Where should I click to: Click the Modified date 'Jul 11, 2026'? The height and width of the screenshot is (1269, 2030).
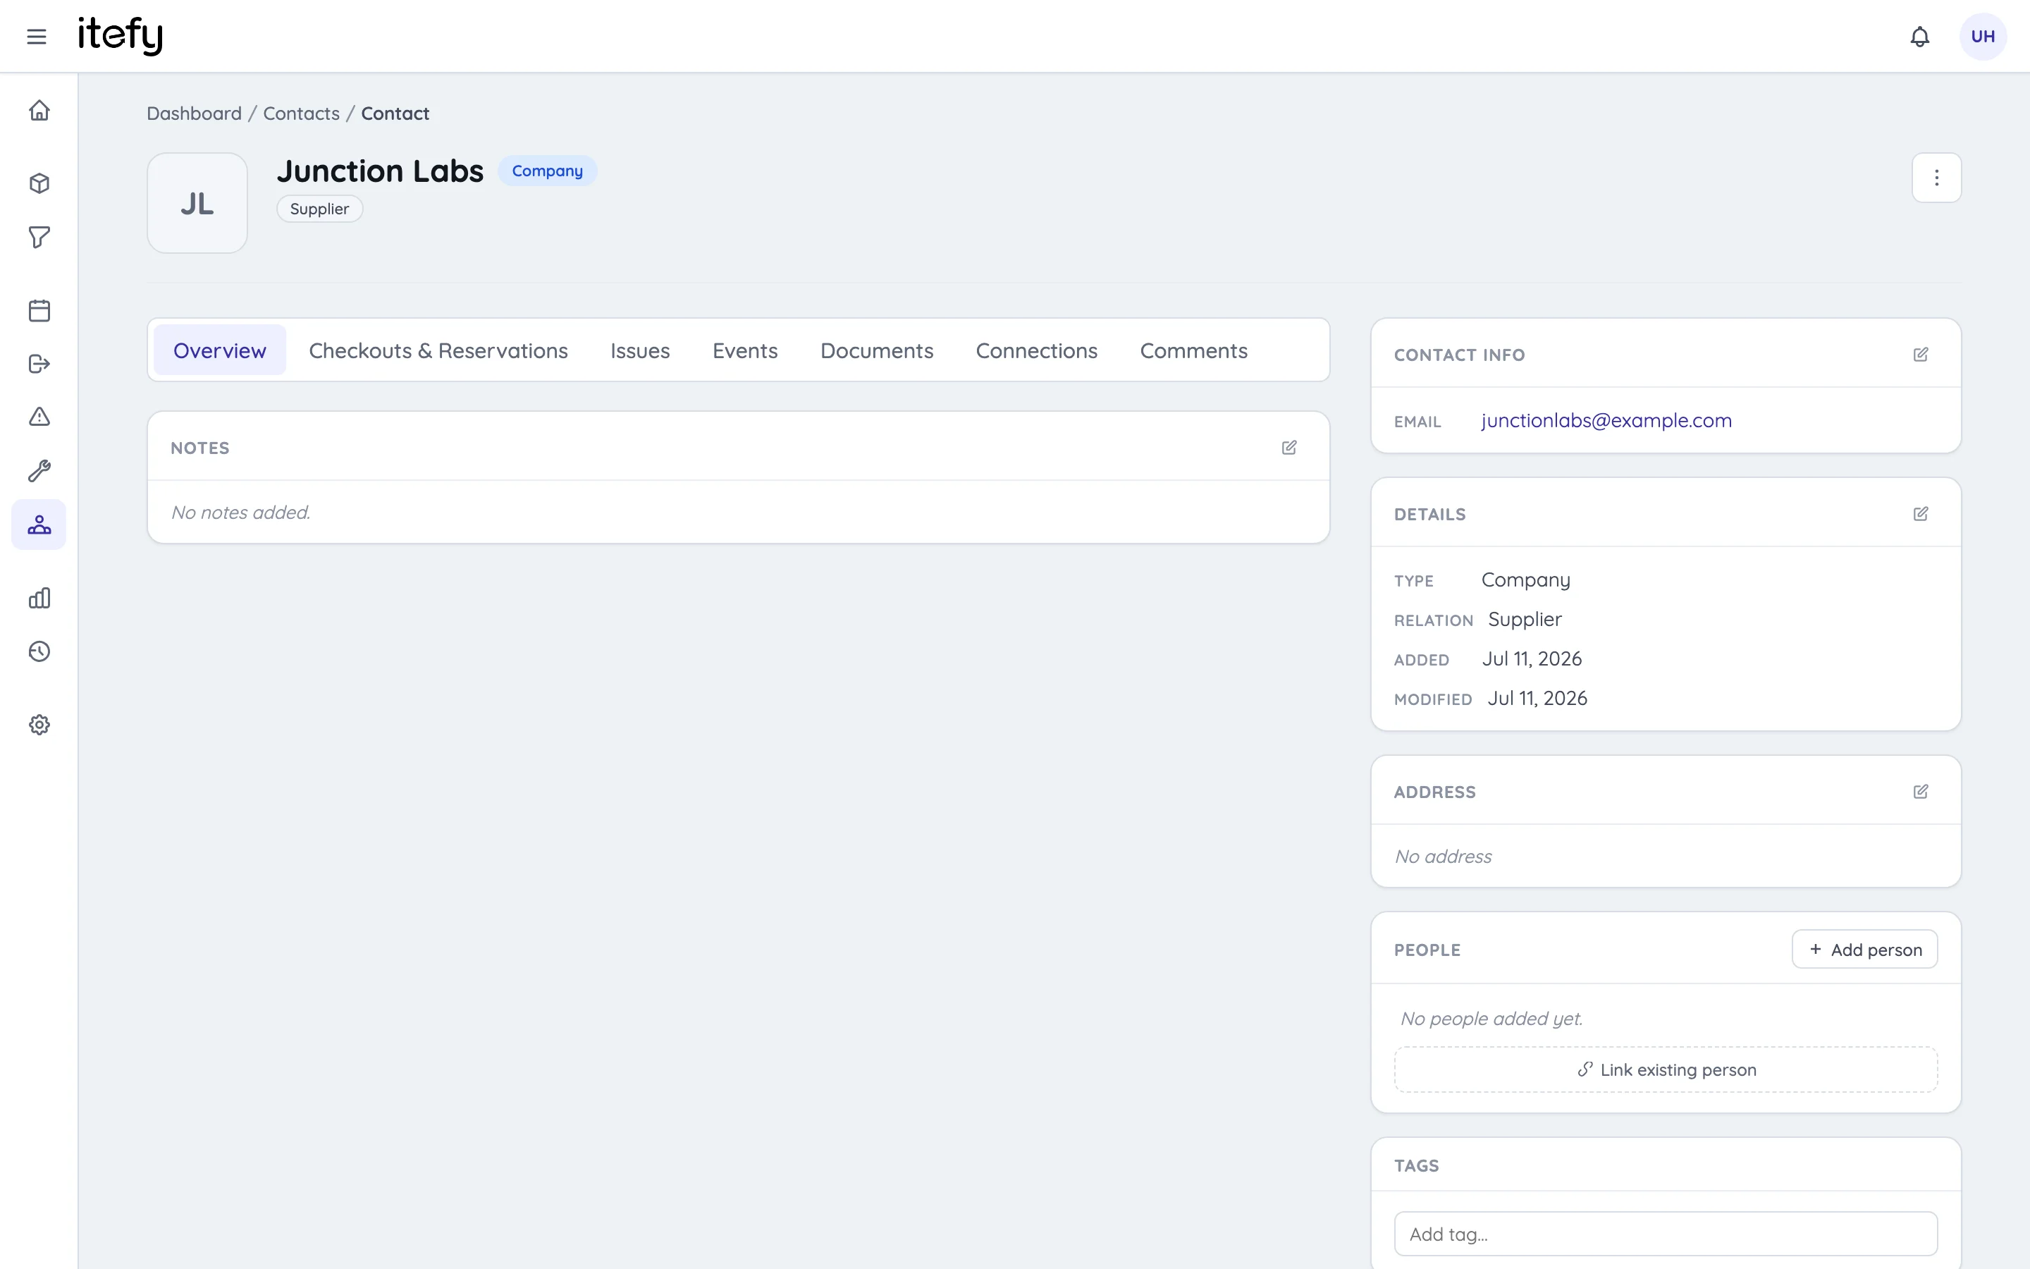click(1537, 698)
